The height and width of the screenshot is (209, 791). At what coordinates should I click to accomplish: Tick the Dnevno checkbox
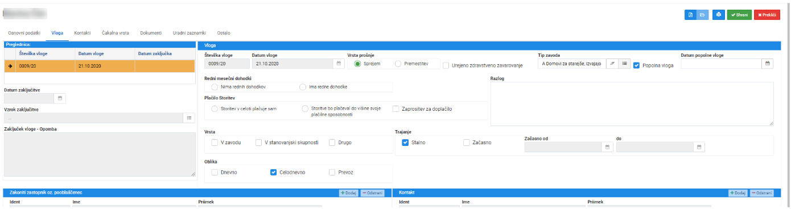215,172
